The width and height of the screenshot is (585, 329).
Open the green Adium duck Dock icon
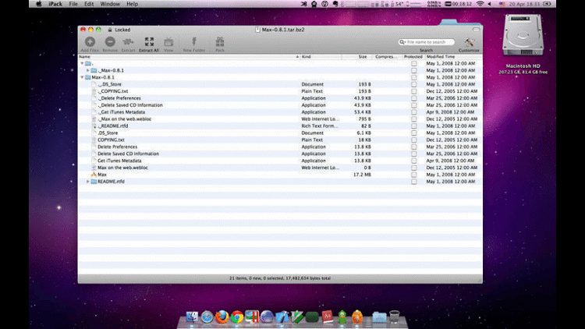(342, 317)
